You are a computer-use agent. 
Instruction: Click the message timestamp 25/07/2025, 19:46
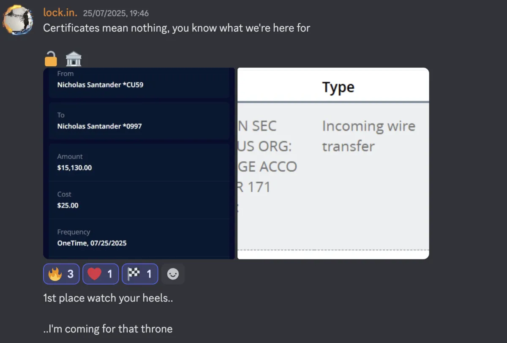point(116,14)
